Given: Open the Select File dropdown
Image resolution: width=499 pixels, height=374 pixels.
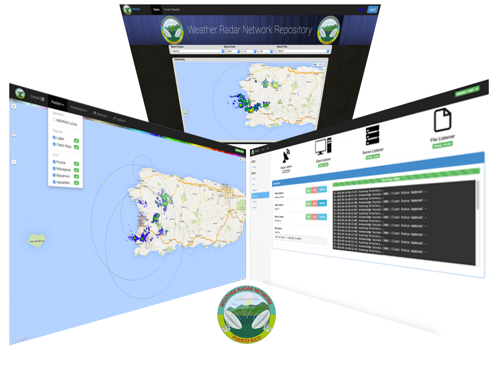Looking at the screenshot, I should [303, 51].
